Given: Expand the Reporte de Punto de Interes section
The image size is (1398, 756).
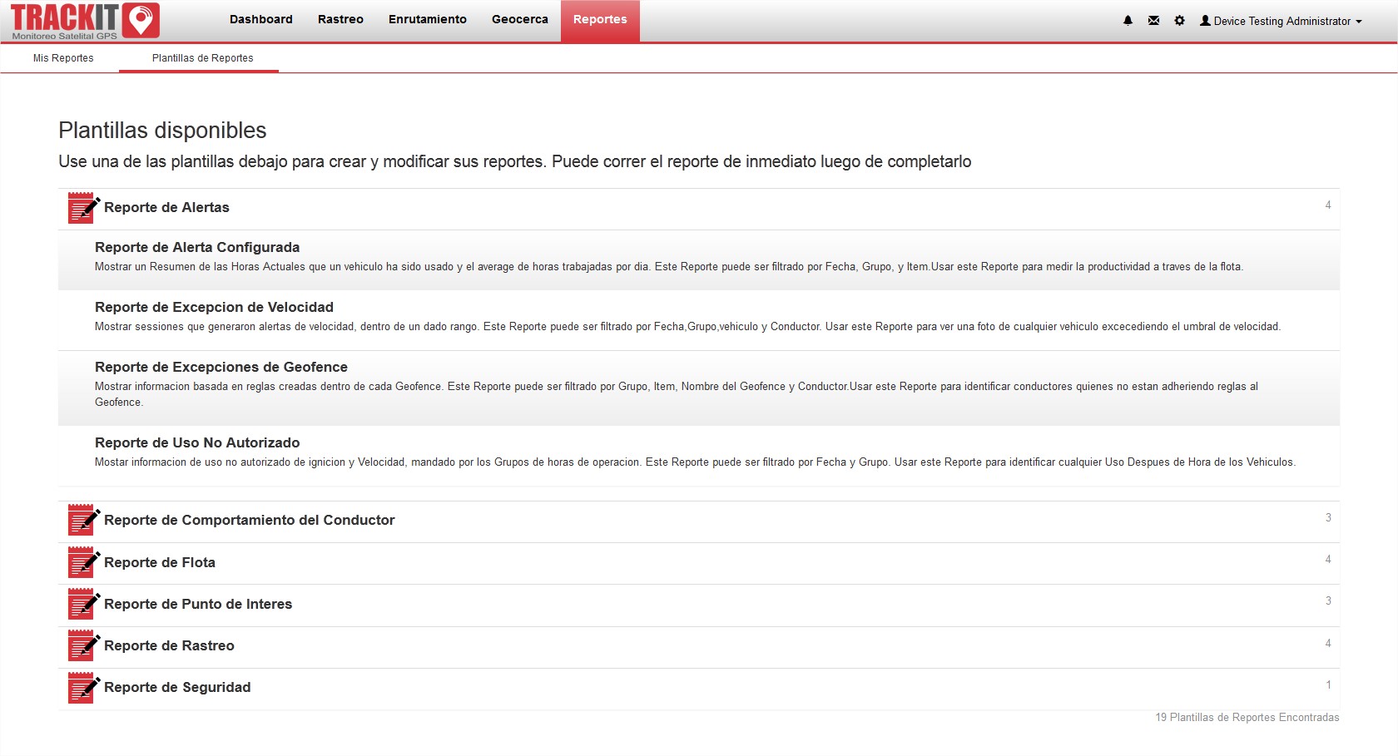Looking at the screenshot, I should (x=198, y=605).
